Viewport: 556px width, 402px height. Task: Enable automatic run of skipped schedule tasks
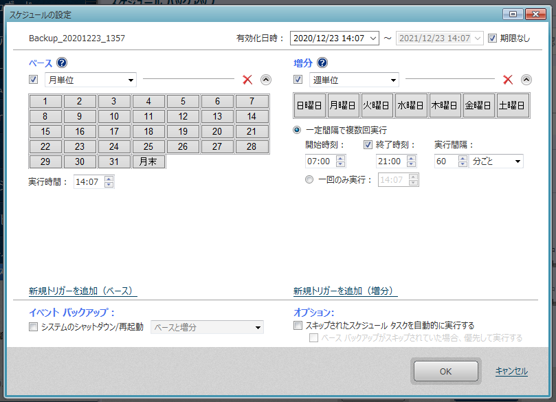298,325
